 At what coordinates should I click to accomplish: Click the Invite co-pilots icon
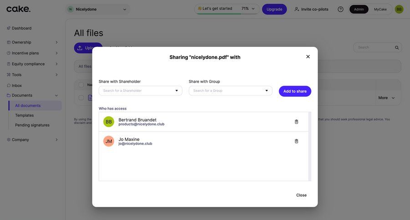pyautogui.click(x=297, y=9)
